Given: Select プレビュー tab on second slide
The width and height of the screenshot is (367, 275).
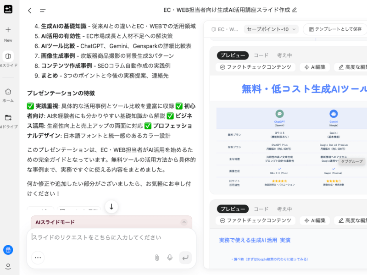Looking at the screenshot, I should click(x=233, y=209).
